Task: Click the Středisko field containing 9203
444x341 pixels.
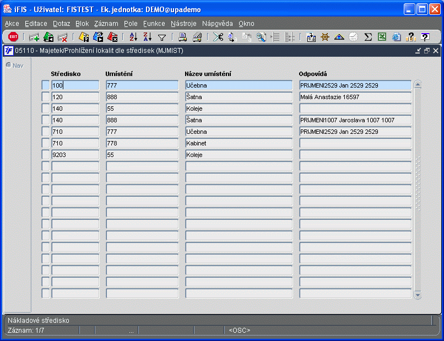Action: coord(75,155)
